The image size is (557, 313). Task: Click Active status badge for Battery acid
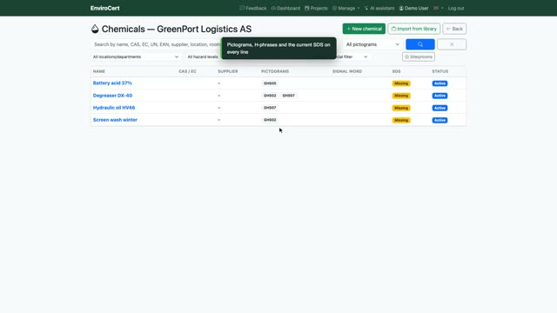coord(440,83)
